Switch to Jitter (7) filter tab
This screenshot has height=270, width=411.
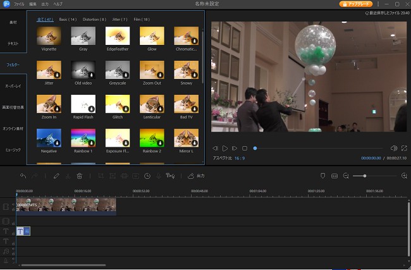(120, 20)
